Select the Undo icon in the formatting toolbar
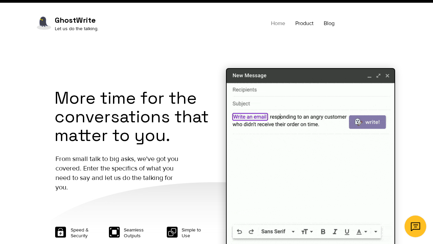 [240, 231]
